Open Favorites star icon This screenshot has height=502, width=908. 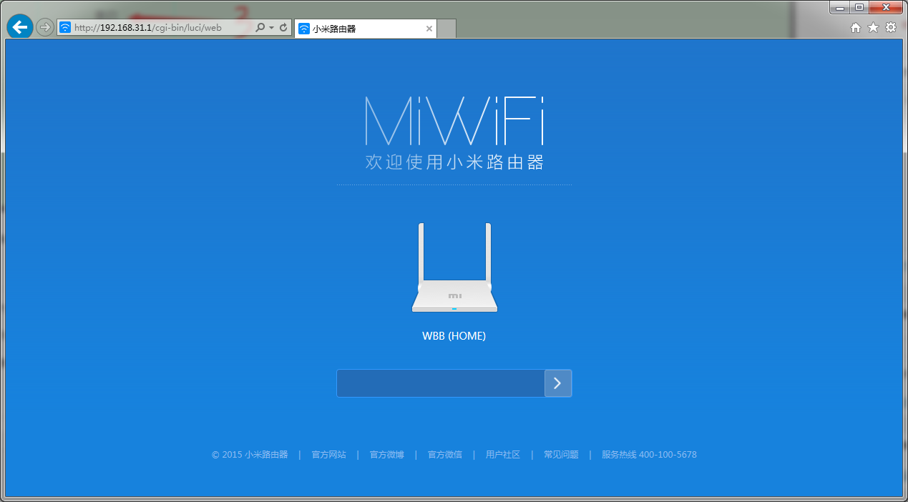click(x=873, y=28)
